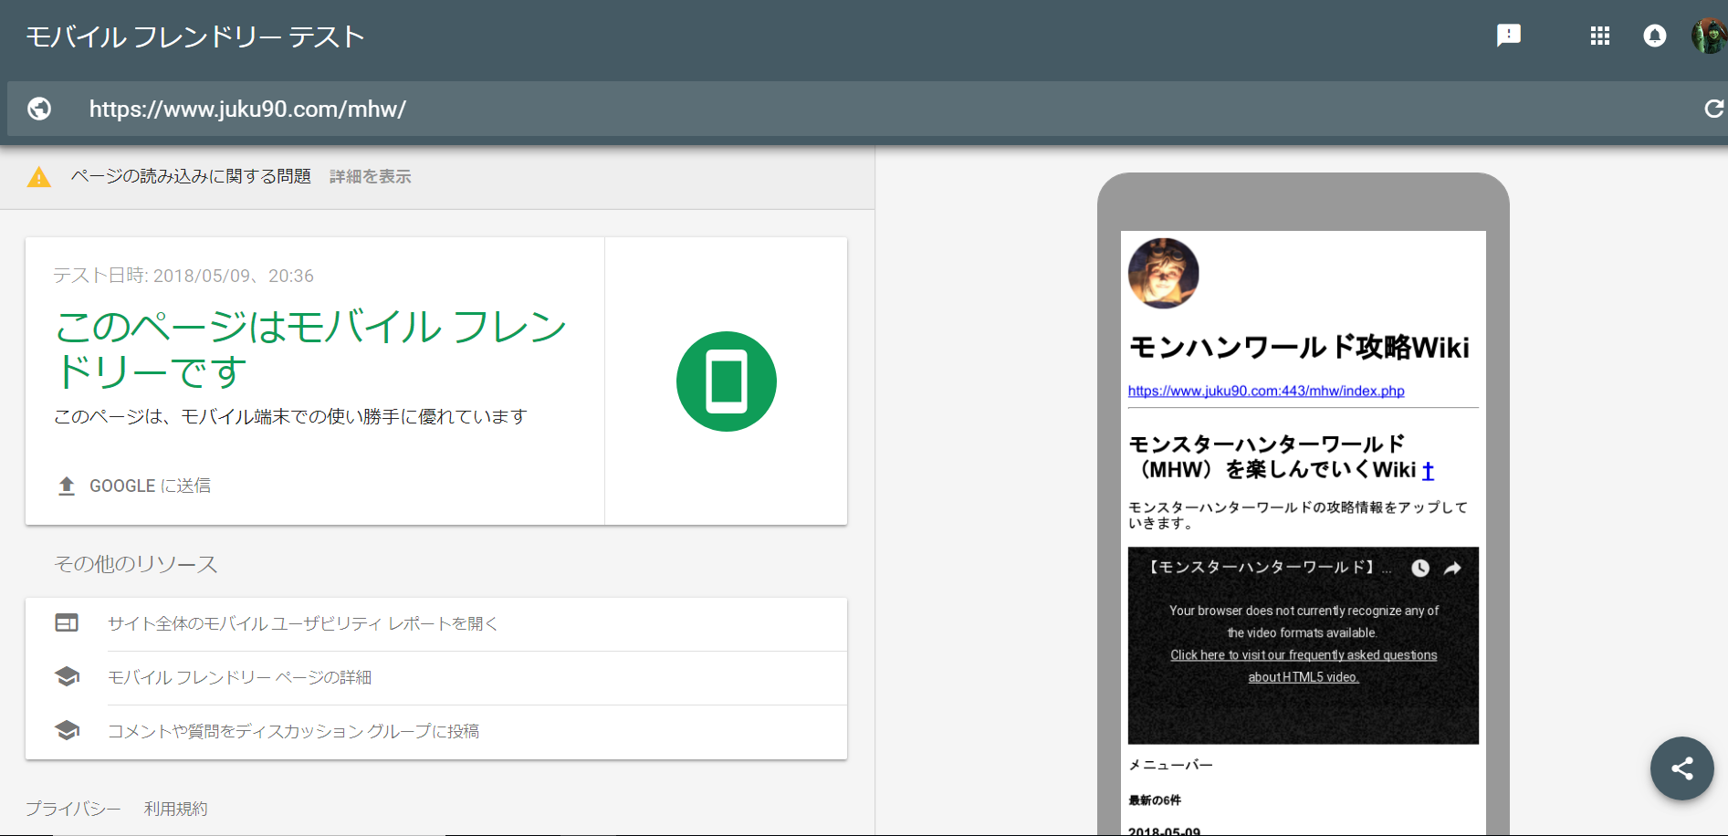Open サイト全体のモバイル ユーザビリティ レポートを開く
The width and height of the screenshot is (1728, 836).
(303, 623)
